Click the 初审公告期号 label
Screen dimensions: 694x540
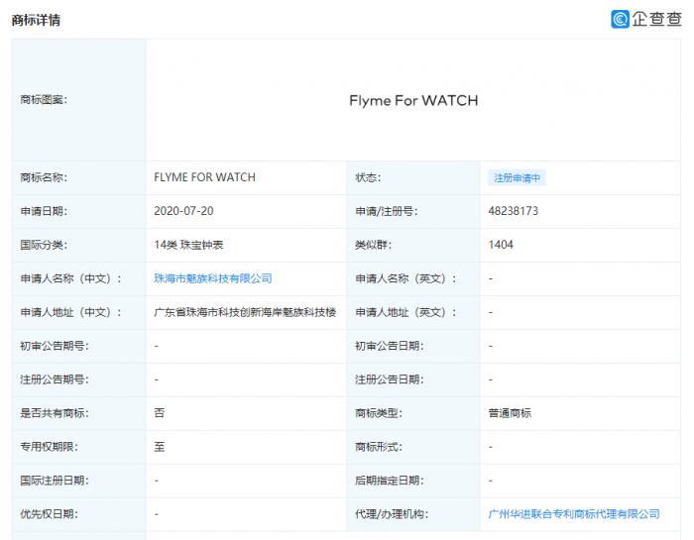click(54, 346)
